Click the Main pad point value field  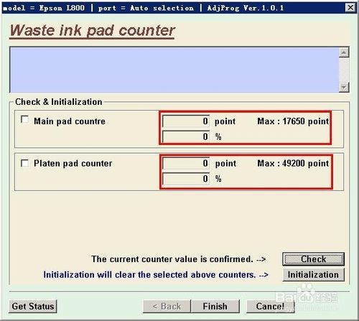click(186, 121)
